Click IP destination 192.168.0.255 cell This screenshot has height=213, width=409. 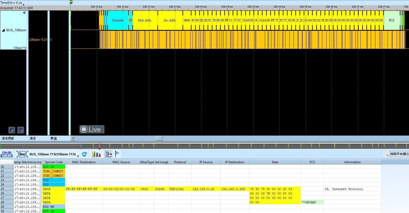235,189
